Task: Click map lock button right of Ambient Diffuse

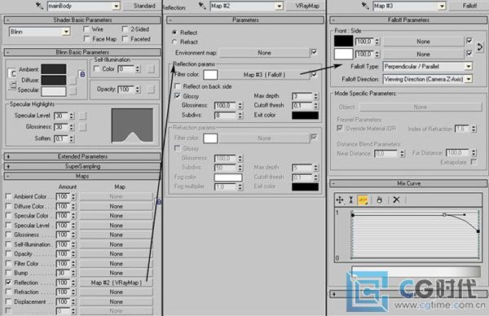Action: click(x=82, y=74)
